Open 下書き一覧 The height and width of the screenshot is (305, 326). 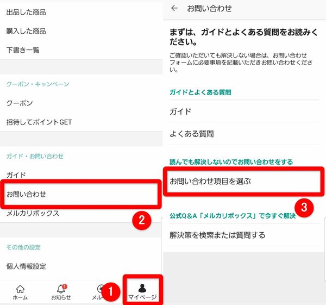(x=81, y=50)
